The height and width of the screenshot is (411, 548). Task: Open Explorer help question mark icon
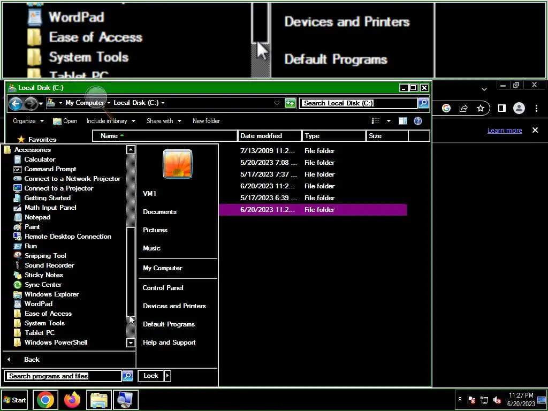click(417, 121)
